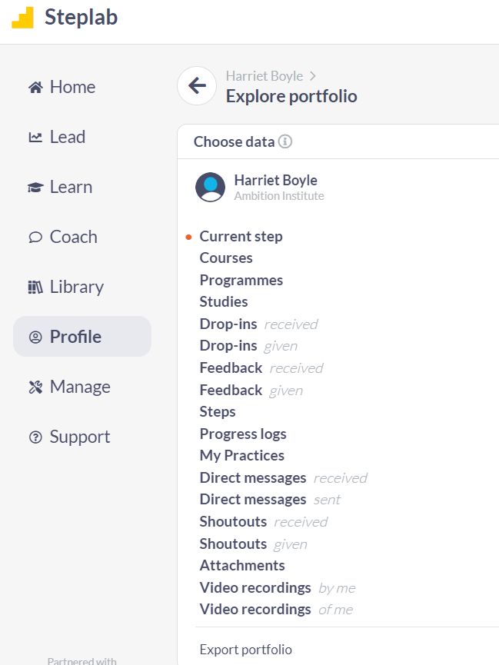Choose Drop-ins received

click(259, 324)
